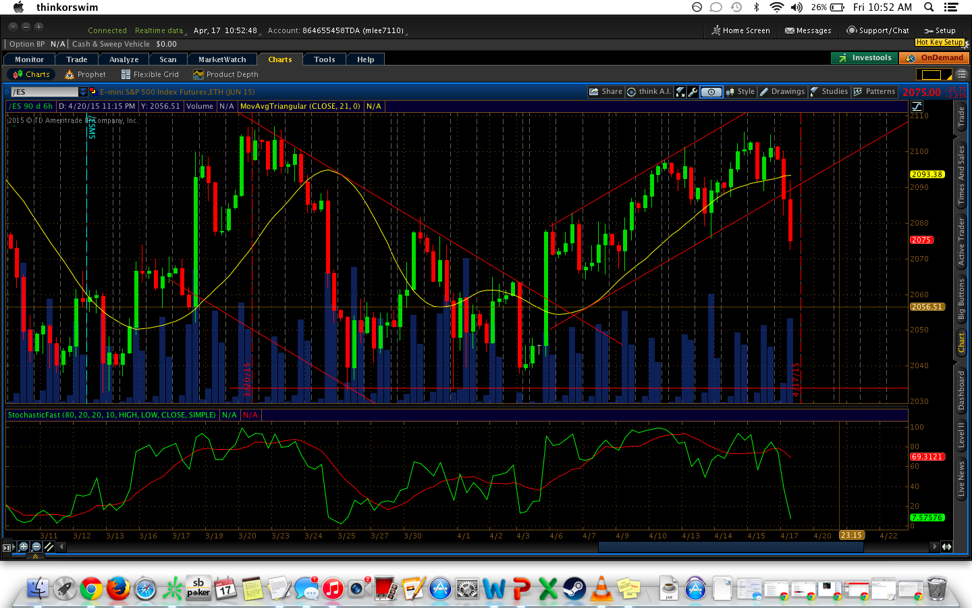972x608 pixels.
Task: Switch to the Scan tab
Action: (x=168, y=59)
